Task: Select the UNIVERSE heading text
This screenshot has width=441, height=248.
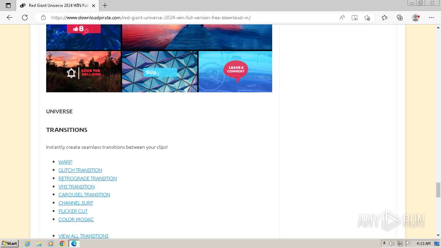Action: pyautogui.click(x=59, y=112)
